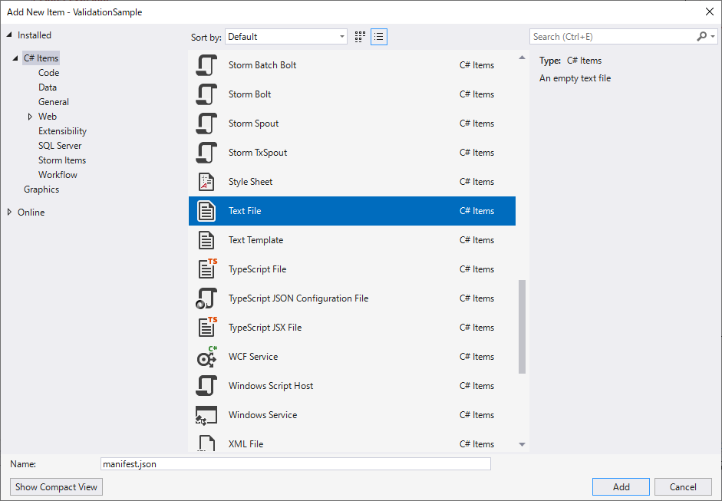
Task: Select the Graphics category
Action: click(x=41, y=190)
